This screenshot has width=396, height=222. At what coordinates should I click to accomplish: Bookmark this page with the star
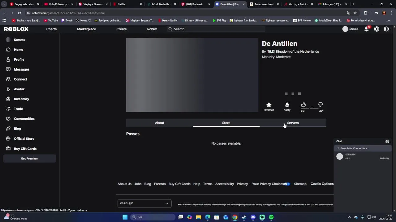355,13
